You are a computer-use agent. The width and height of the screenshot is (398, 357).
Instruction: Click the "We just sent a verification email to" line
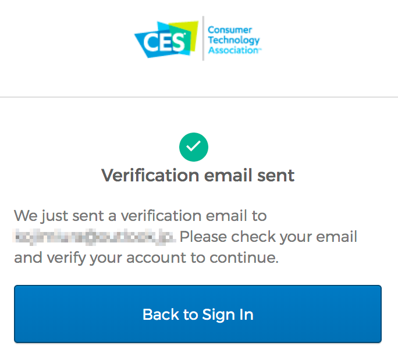coord(140,216)
